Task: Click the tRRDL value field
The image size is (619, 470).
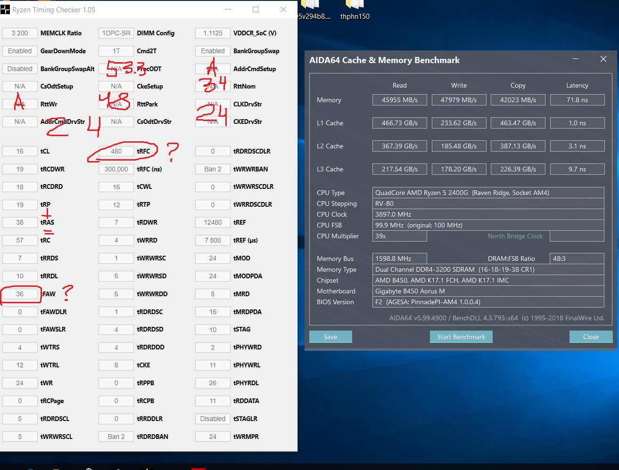Action: coord(20,276)
